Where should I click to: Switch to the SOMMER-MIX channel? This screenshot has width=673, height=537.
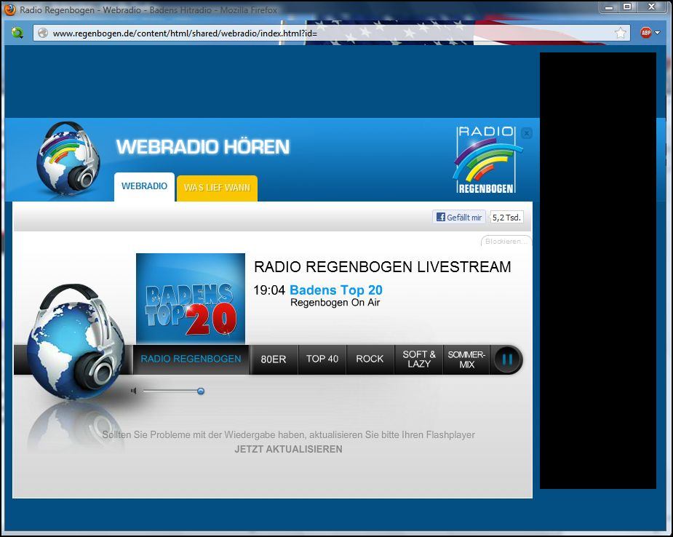pyautogui.click(x=466, y=359)
